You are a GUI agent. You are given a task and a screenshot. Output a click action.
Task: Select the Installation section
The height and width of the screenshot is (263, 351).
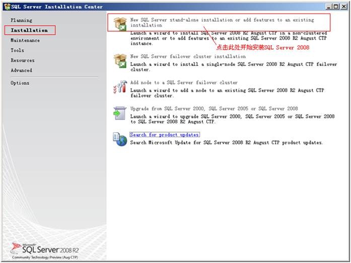click(x=29, y=30)
